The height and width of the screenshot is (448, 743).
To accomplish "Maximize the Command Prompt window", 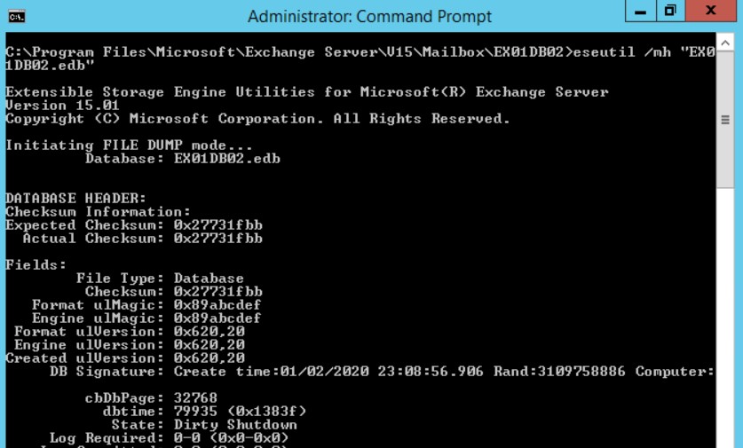I will click(671, 12).
